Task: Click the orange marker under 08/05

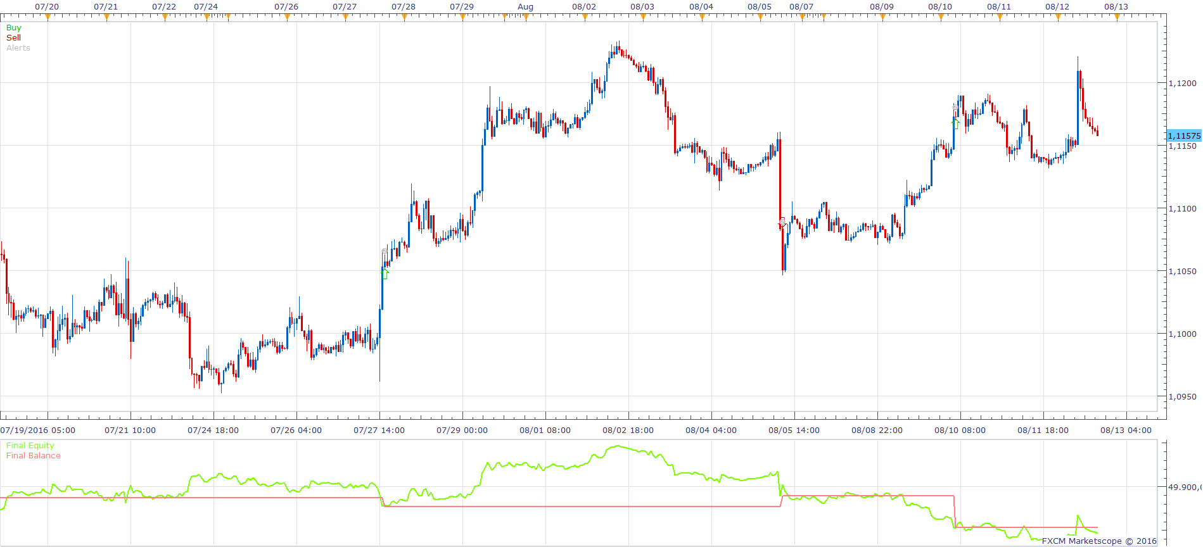Action: pos(760,17)
